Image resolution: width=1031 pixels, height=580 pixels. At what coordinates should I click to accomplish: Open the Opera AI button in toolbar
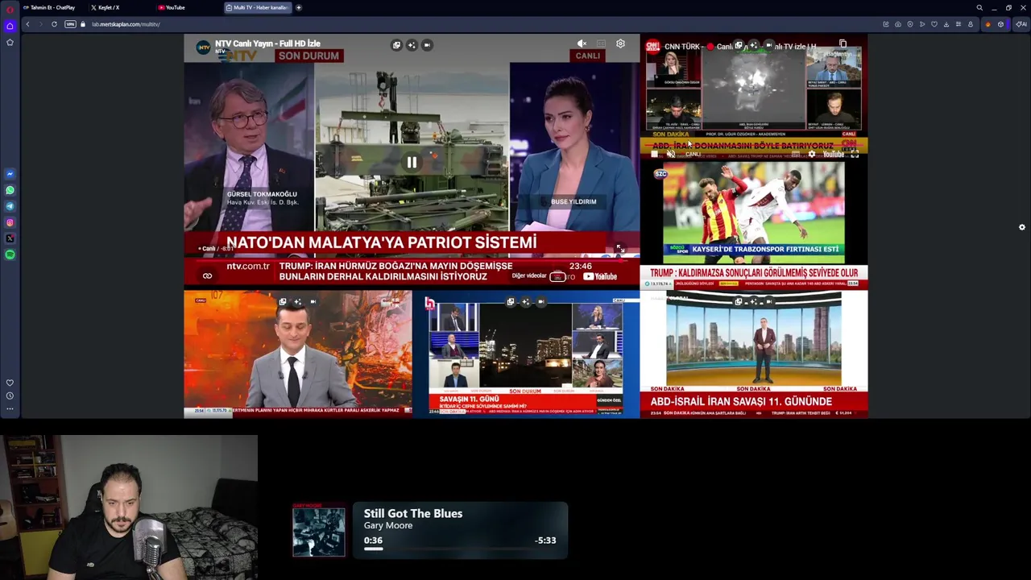[1021, 24]
